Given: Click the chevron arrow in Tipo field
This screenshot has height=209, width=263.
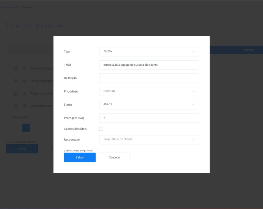Looking at the screenshot, I should pos(193,51).
